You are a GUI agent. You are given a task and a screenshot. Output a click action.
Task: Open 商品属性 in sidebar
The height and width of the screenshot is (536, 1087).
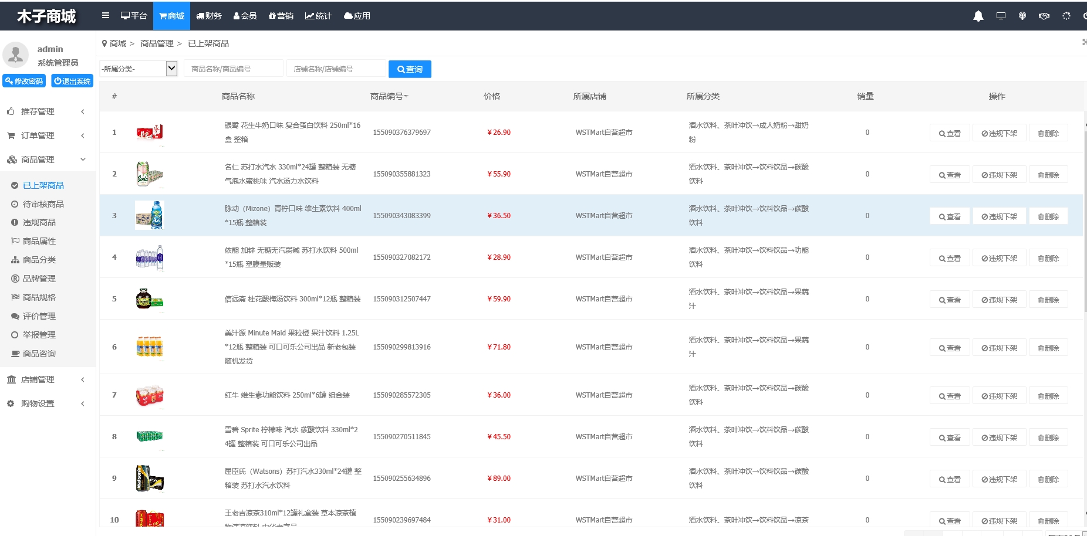click(x=39, y=241)
